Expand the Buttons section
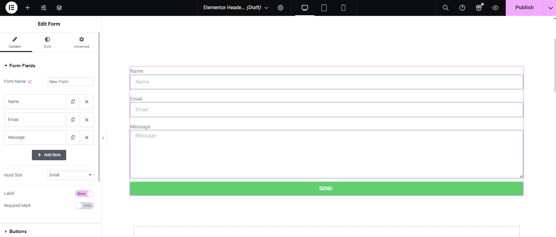The image size is (556, 237). coord(16,231)
